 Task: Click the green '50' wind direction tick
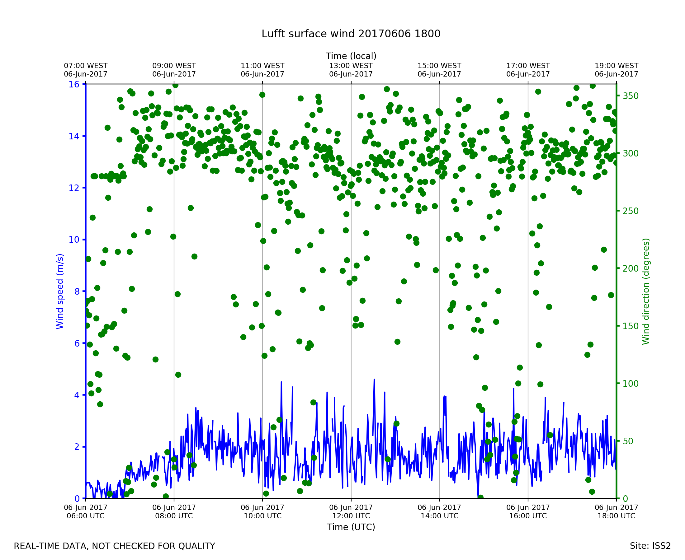coord(629,441)
